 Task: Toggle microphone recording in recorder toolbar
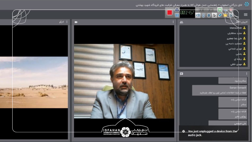(x=203, y=15)
